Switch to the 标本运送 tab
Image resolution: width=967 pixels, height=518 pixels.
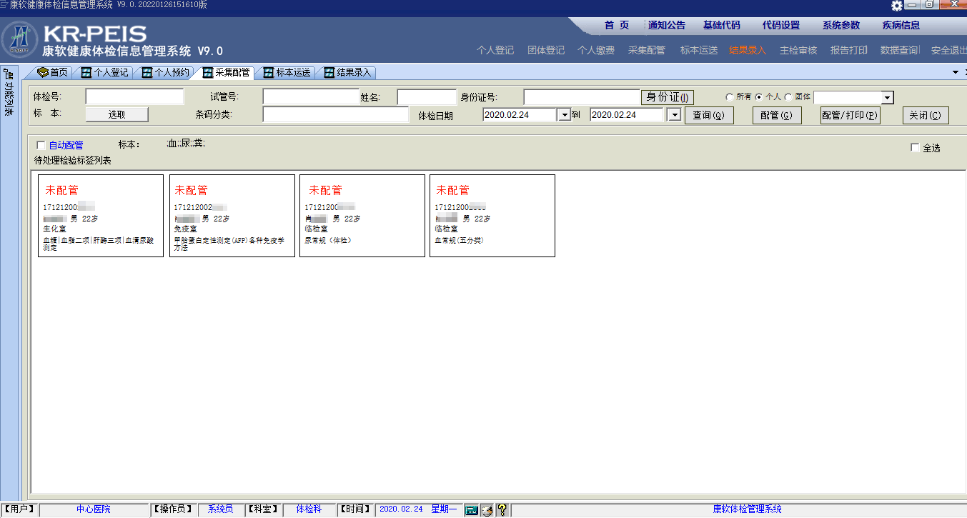click(287, 72)
